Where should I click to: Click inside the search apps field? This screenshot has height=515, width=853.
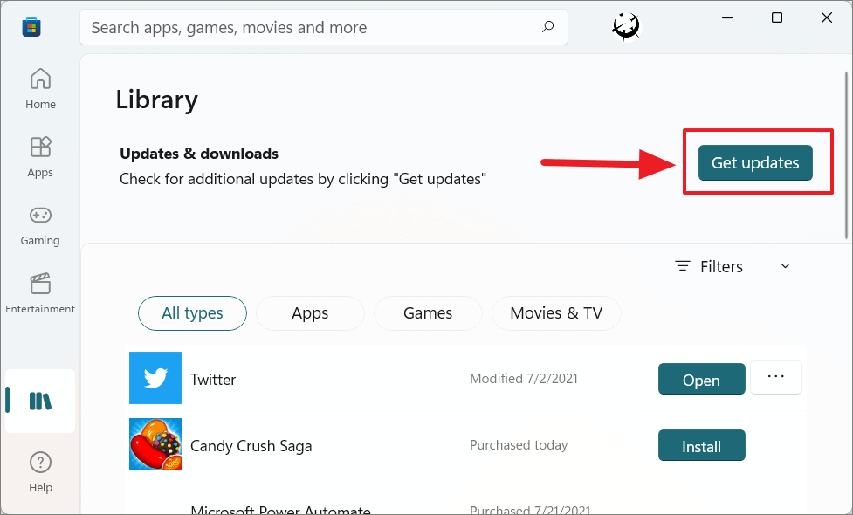tap(306, 27)
